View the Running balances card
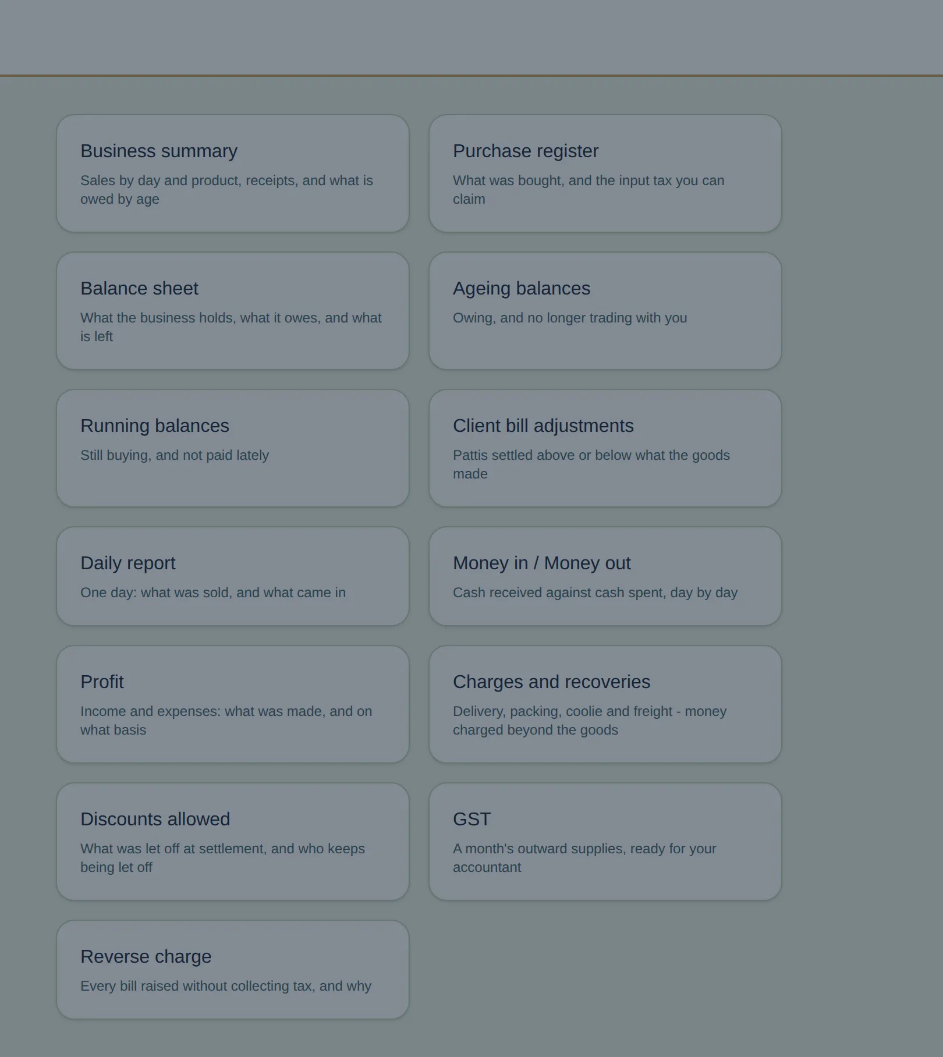Viewport: 943px width, 1057px height. [x=233, y=448]
